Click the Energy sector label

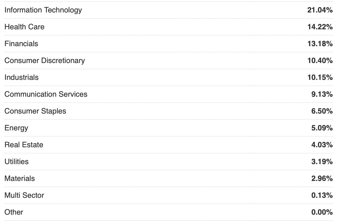coord(16,128)
